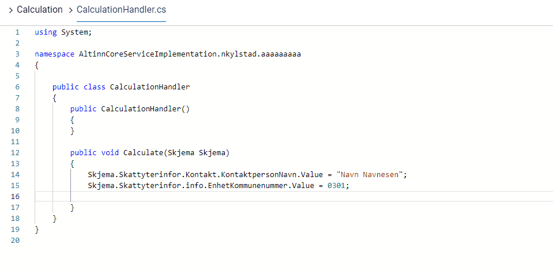Place cursor on empty line 16
The height and width of the screenshot is (274, 553).
click(x=231, y=196)
